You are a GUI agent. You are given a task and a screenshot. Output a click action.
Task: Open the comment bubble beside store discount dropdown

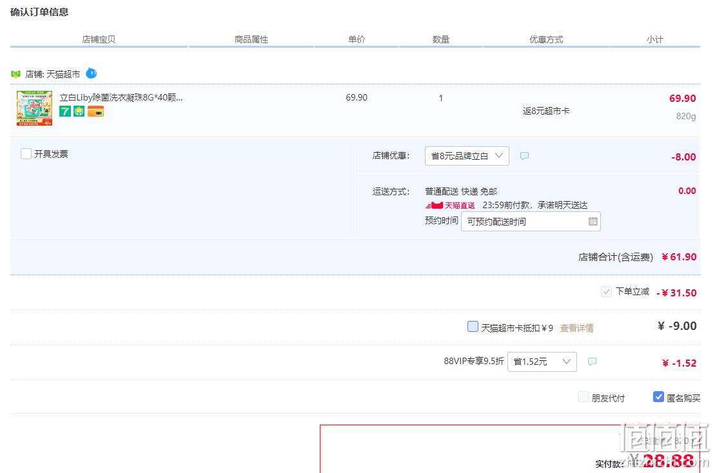524,156
